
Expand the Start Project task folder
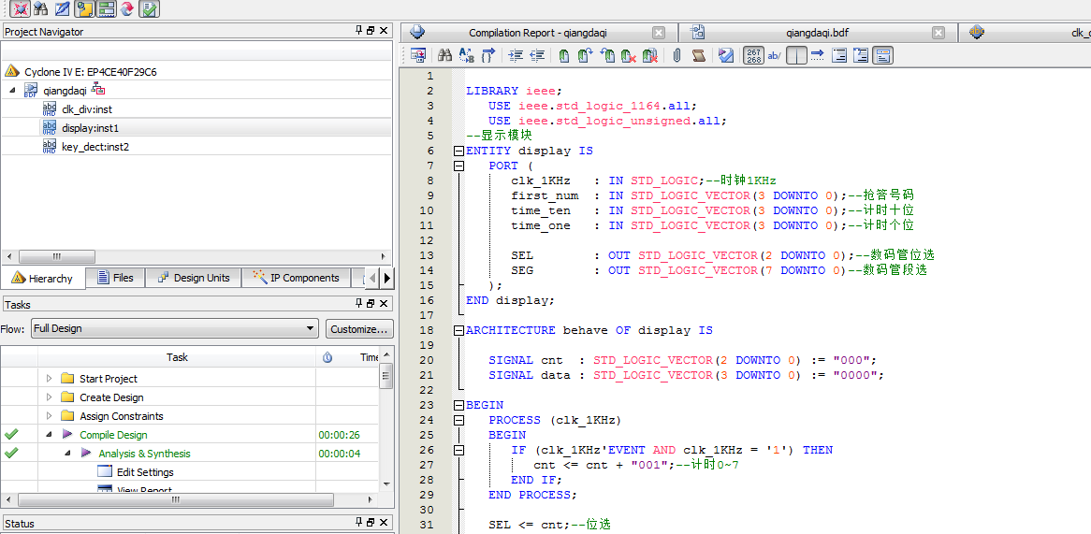(50, 379)
